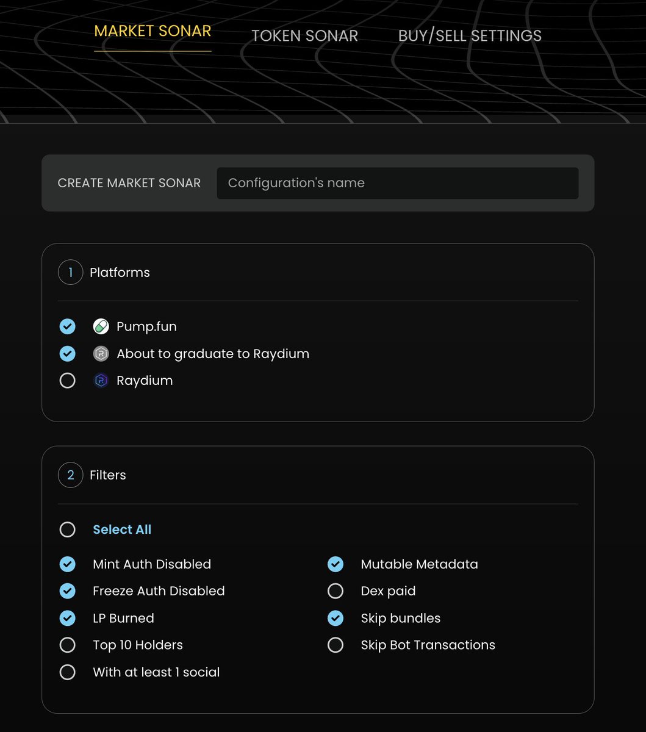The height and width of the screenshot is (732, 646).
Task: Focus the Configuration's name input field
Action: pyautogui.click(x=398, y=183)
